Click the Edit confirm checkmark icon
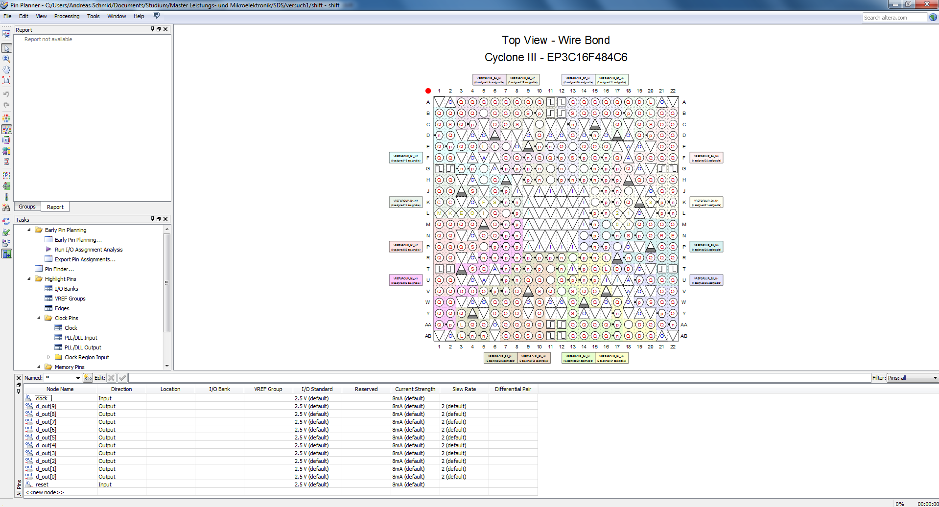Viewport: 939px width, 507px height. pyautogui.click(x=122, y=378)
